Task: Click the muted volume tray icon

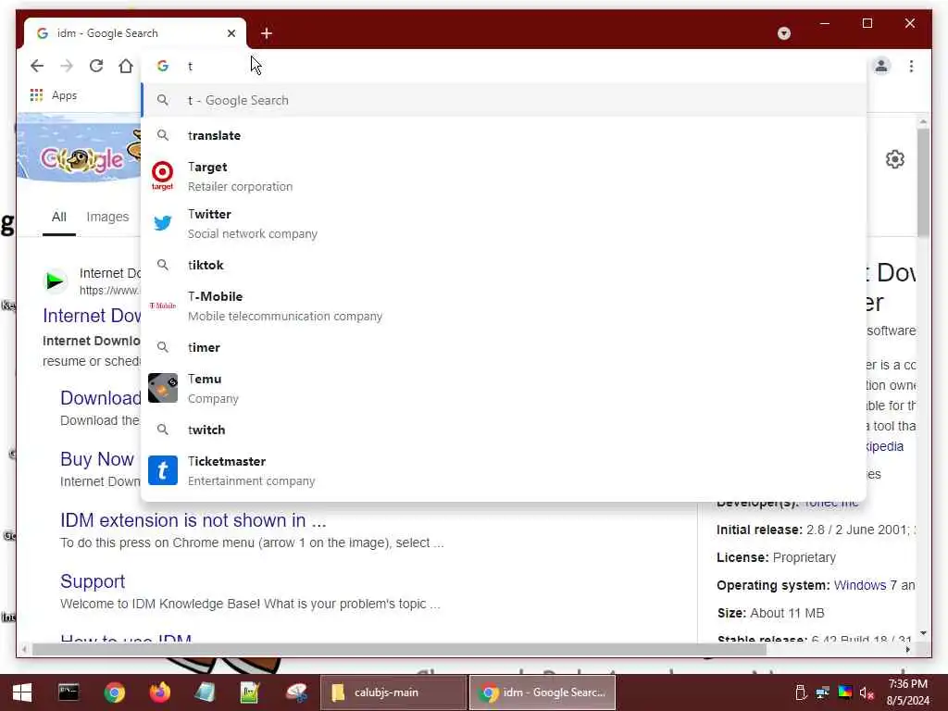Action: point(867,692)
